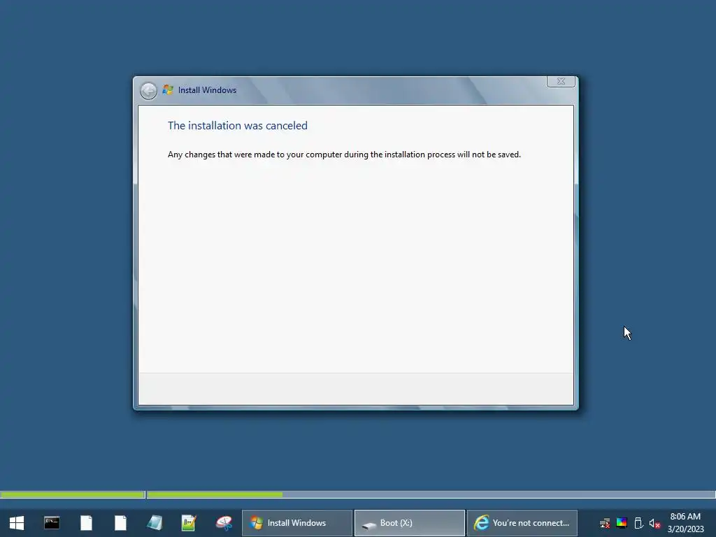Switch to Boot (X:) taskbar window

410,523
